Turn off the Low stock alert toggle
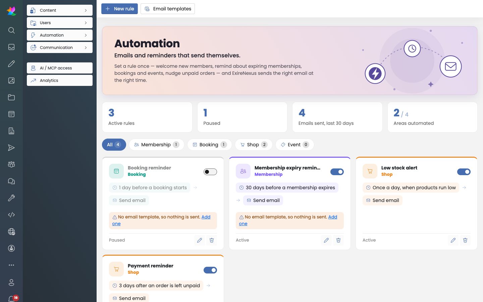483x302 pixels. (464, 172)
